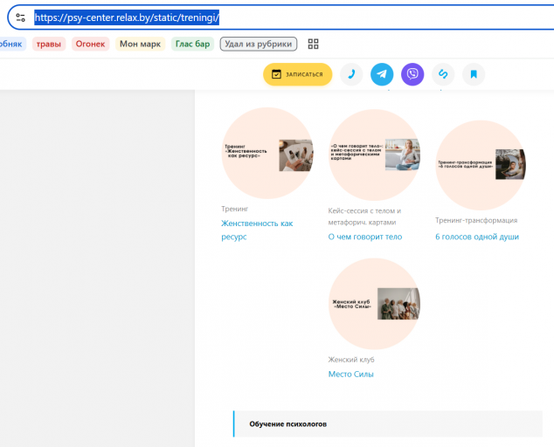Viewport: 554px width, 447px height.
Task: Click the link share icon
Action: [x=443, y=74]
